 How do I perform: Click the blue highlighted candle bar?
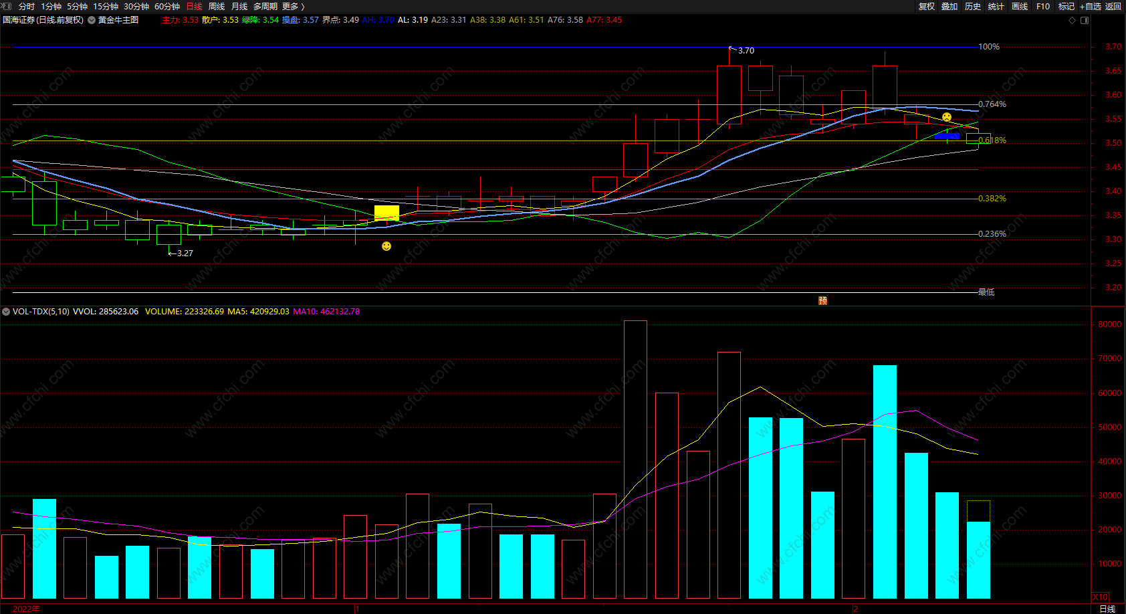click(947, 136)
